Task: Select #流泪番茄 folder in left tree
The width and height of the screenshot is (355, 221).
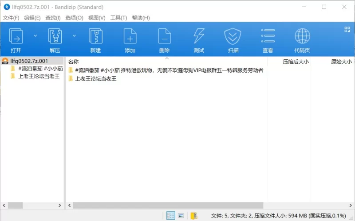Action: (37, 69)
